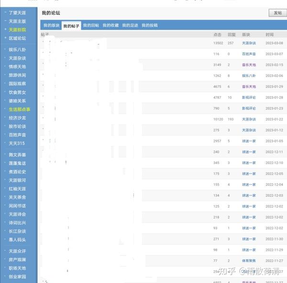
Task: Switch to the 我的足迹 tab
Action: [x=130, y=25]
